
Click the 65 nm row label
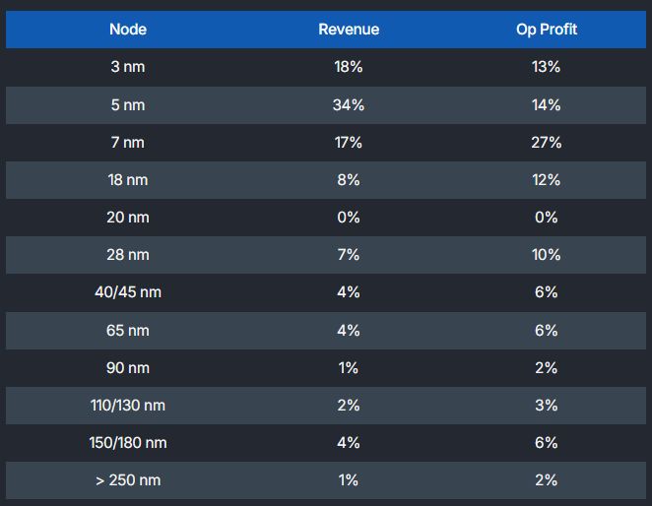[x=128, y=331]
